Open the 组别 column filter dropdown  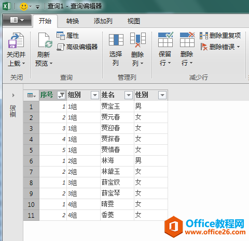[95, 95]
